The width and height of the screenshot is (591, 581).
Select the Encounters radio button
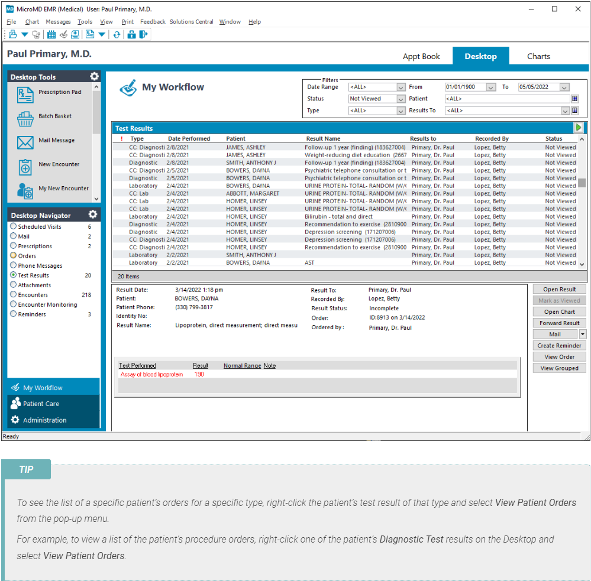13,294
